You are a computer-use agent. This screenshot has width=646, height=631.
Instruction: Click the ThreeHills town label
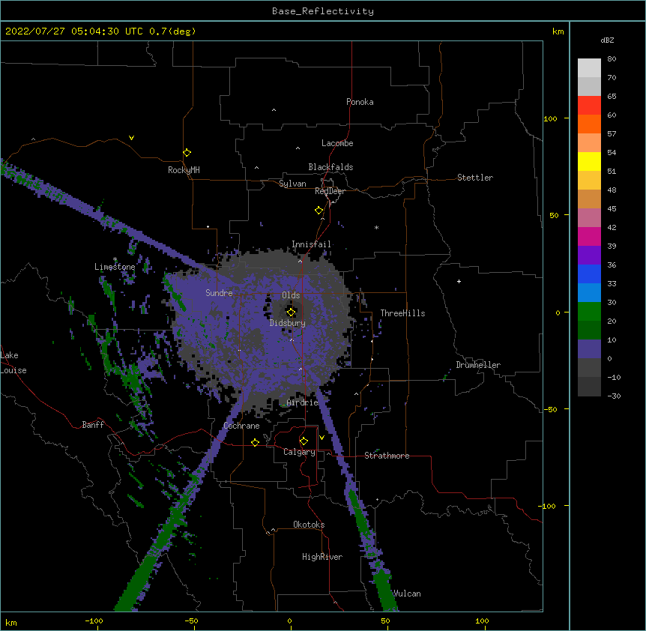[402, 313]
